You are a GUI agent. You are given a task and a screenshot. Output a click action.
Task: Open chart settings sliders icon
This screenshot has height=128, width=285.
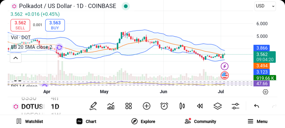click(235, 106)
